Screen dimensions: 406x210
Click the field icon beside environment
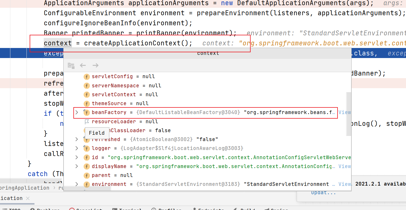[x=87, y=184]
